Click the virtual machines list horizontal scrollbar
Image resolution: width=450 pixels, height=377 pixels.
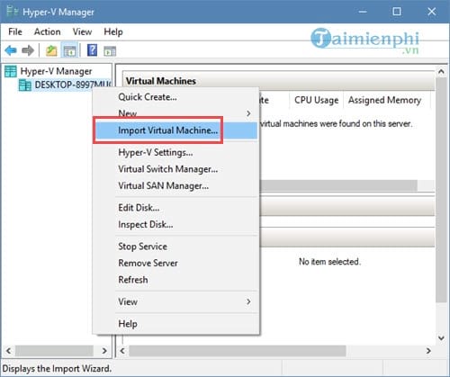[x=338, y=185]
